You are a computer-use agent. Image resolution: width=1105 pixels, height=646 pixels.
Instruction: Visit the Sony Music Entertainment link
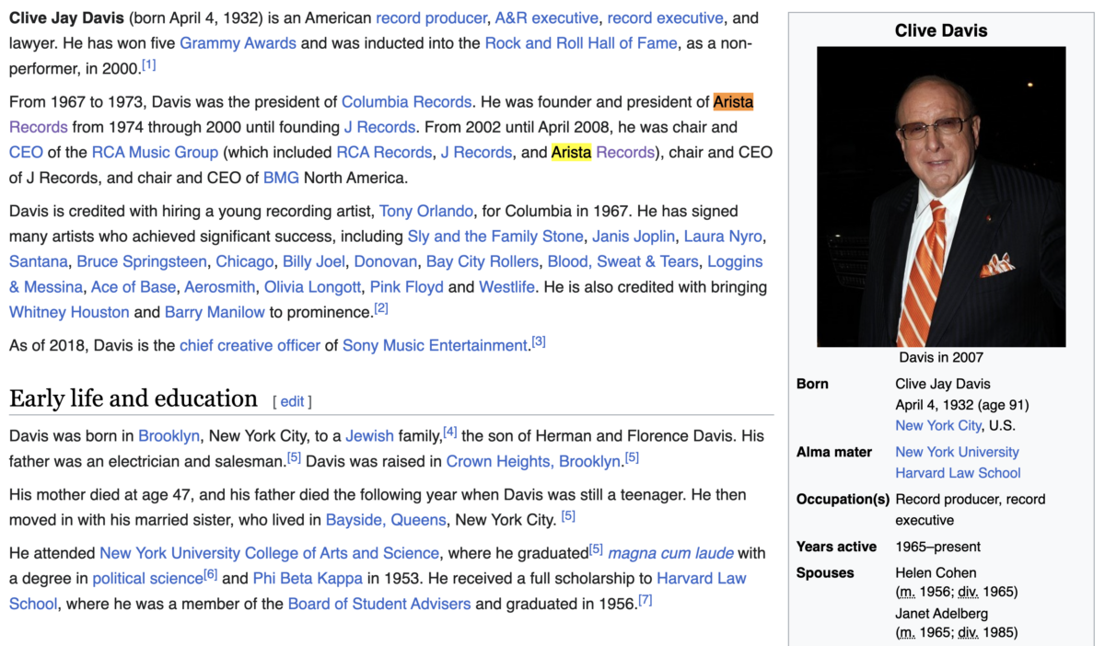pyautogui.click(x=436, y=345)
